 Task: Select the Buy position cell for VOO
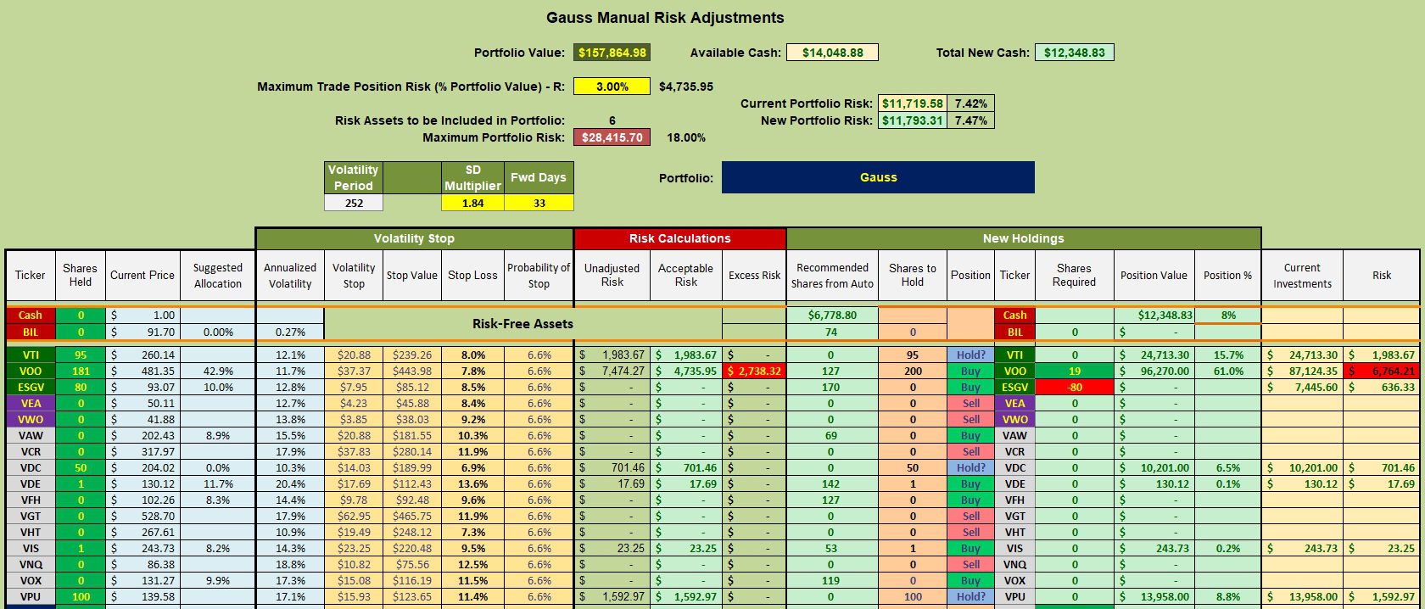point(970,371)
